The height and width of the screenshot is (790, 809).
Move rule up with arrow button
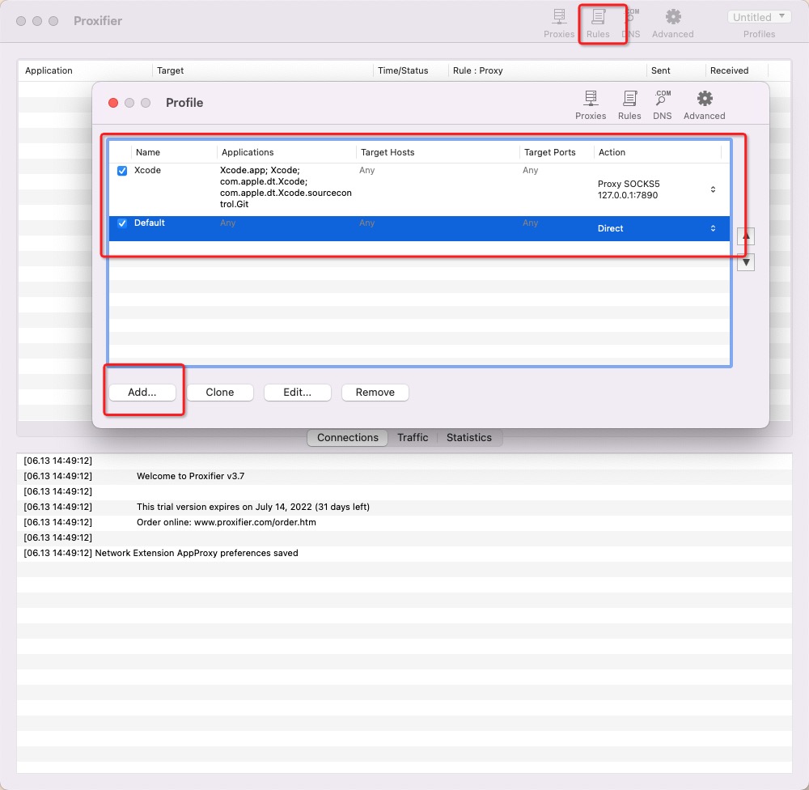[748, 236]
